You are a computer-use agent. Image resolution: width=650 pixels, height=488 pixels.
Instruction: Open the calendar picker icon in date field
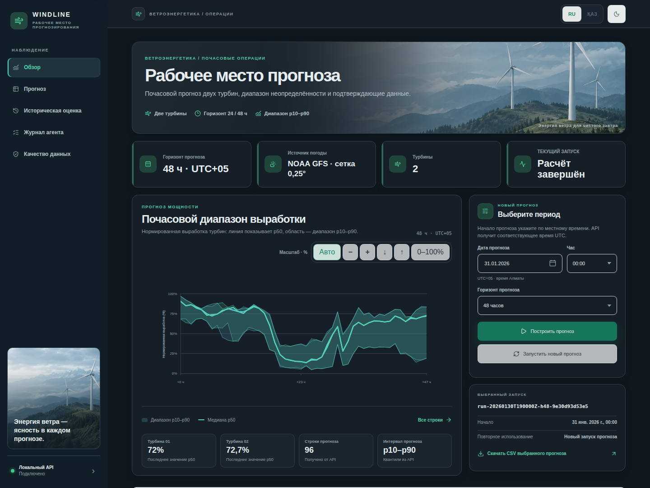tap(552, 263)
